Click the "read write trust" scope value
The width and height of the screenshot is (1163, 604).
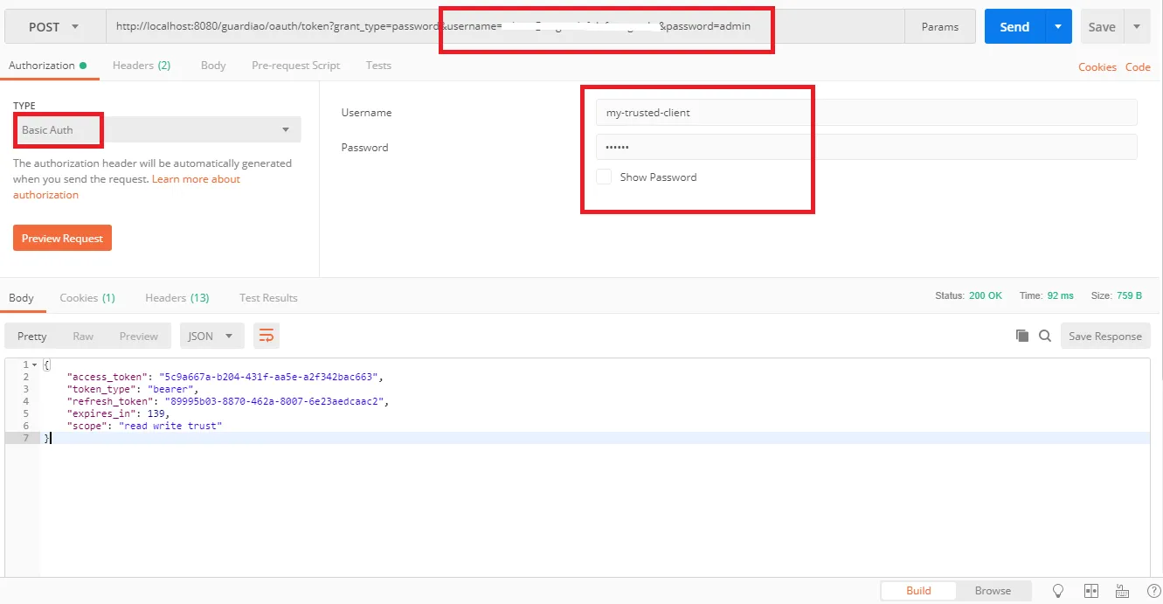(170, 426)
